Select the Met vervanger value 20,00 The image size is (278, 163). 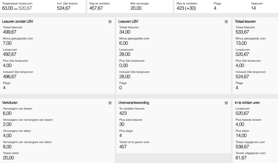(136, 8)
